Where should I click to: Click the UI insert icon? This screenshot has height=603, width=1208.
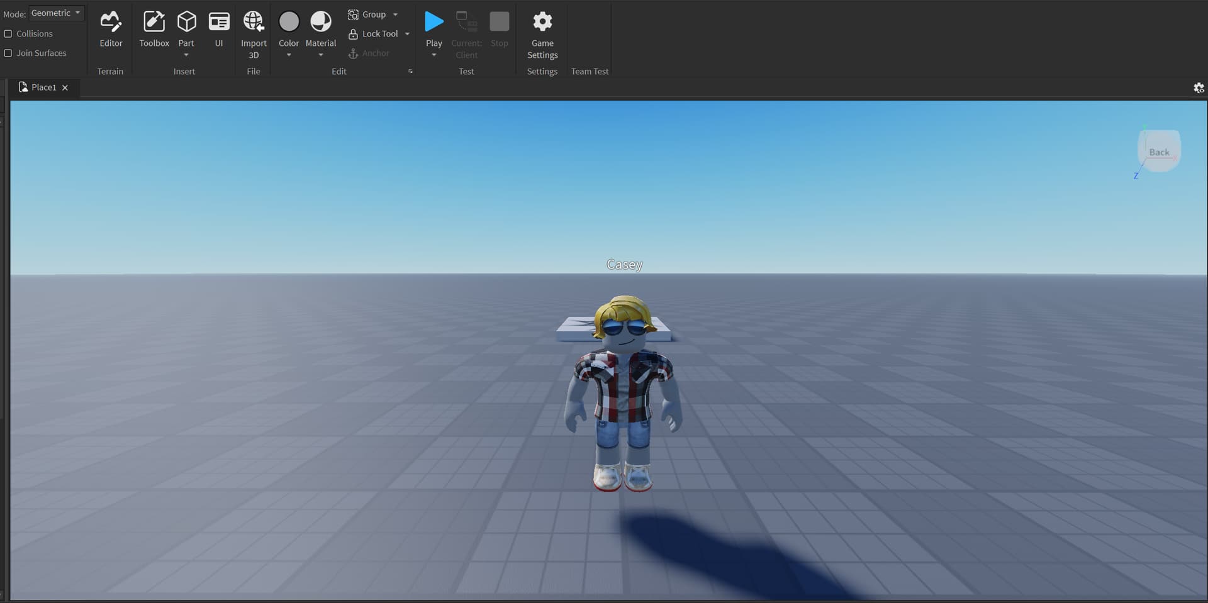click(219, 22)
